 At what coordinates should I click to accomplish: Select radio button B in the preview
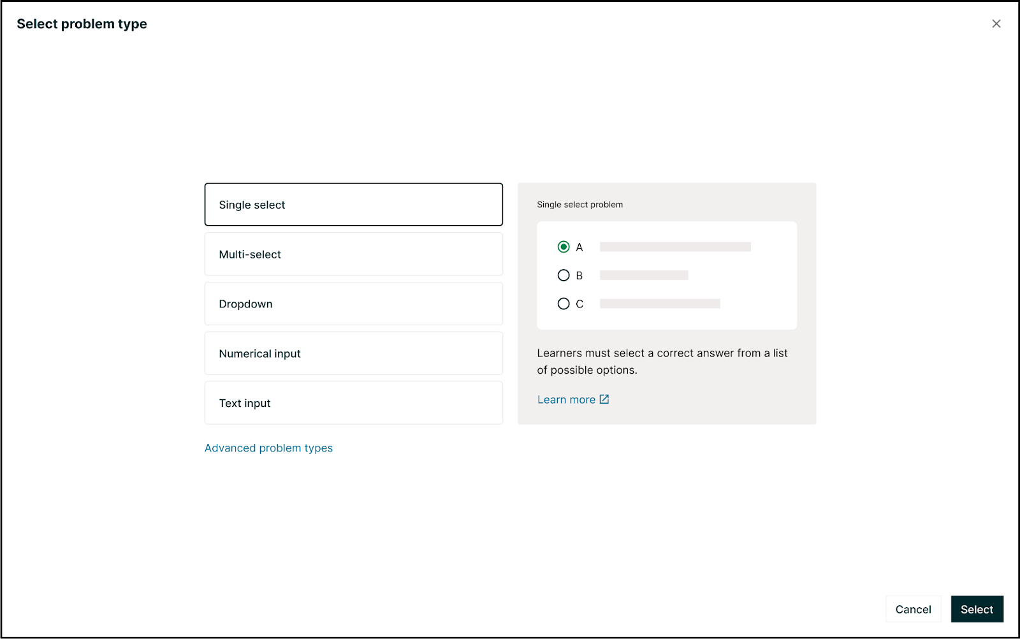564,275
